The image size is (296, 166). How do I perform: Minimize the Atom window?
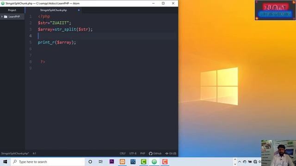(x=153, y=3)
